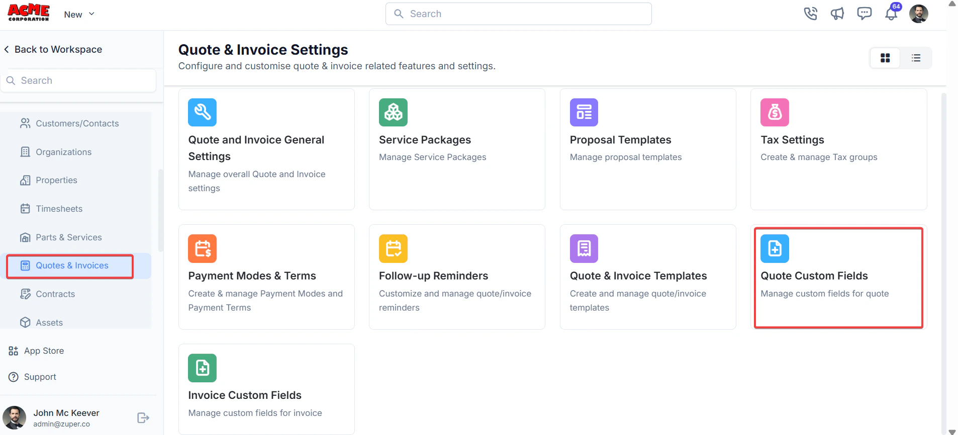Click the blue wrench General Settings icon
Screen dimensions: 958x435
202,112
